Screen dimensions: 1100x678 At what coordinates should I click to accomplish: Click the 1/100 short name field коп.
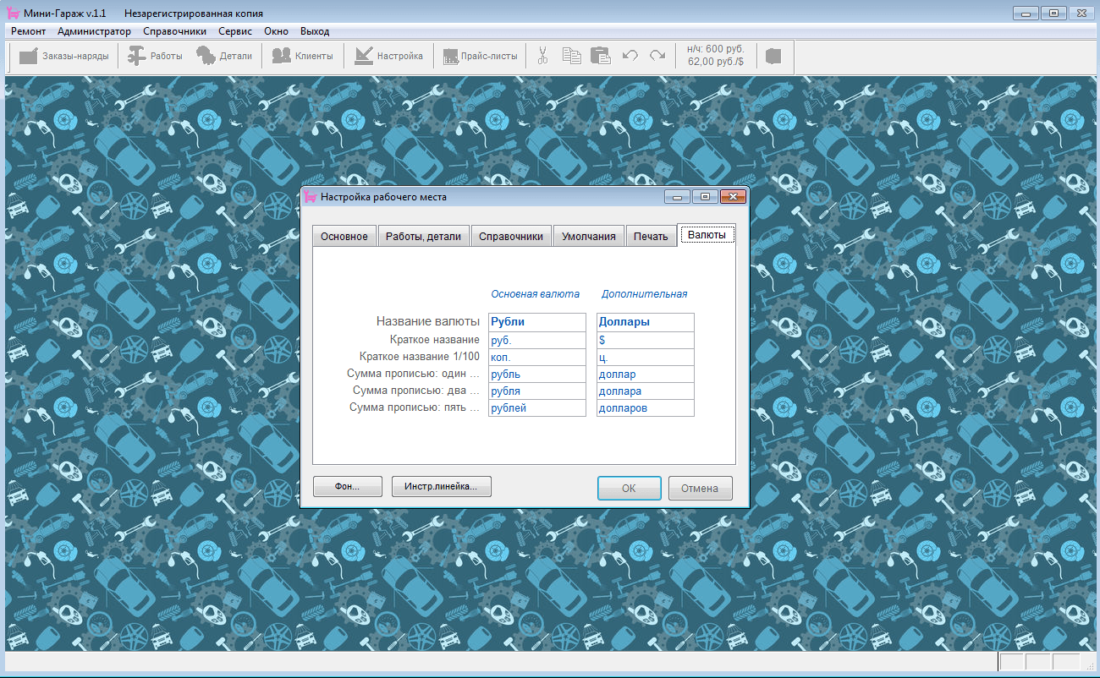click(537, 357)
